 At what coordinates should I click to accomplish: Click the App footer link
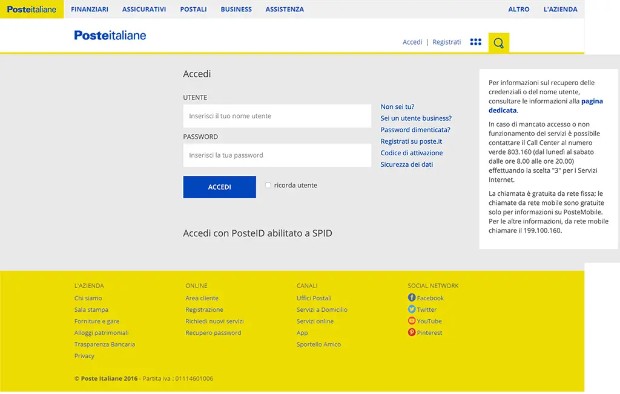pos(302,332)
